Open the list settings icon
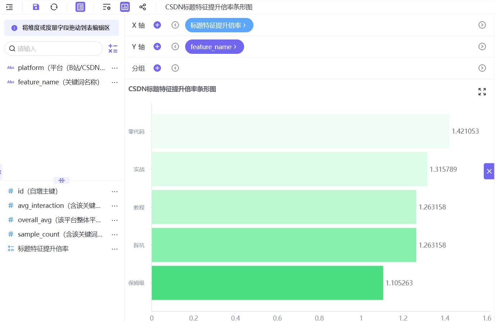Viewport: 495px width, 322px height. [107, 7]
